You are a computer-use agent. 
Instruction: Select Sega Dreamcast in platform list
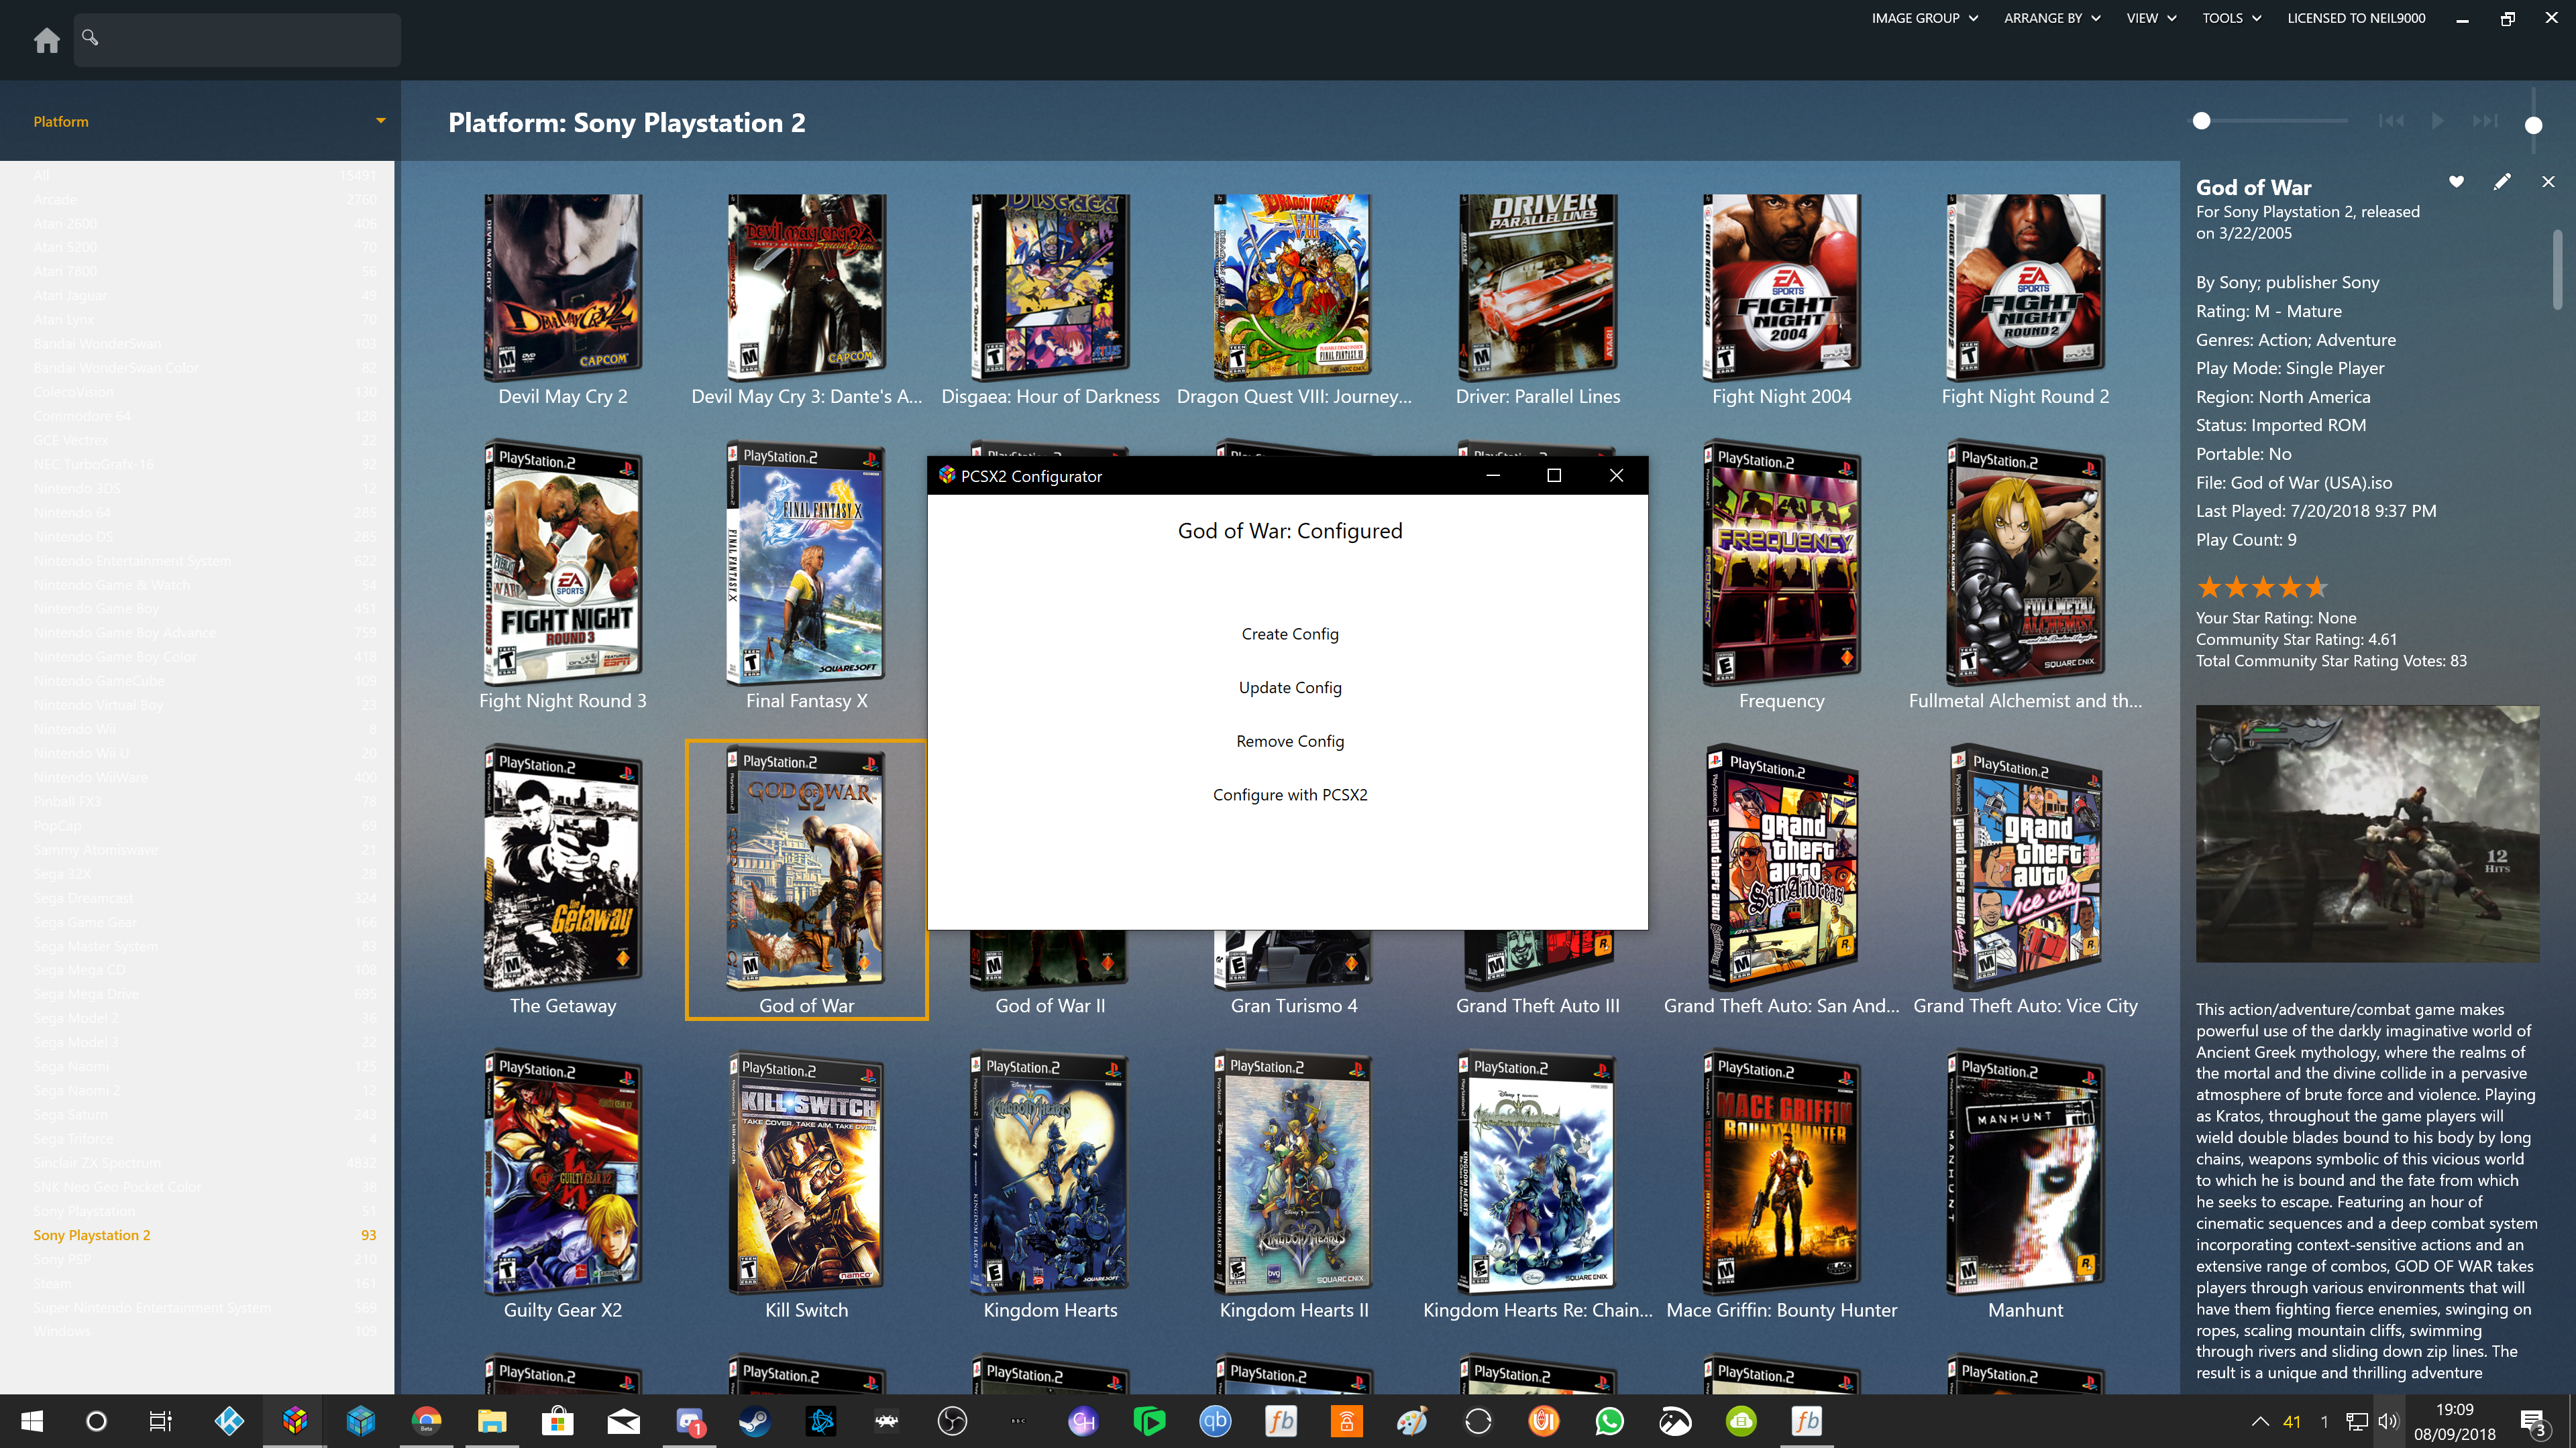click(x=204, y=898)
